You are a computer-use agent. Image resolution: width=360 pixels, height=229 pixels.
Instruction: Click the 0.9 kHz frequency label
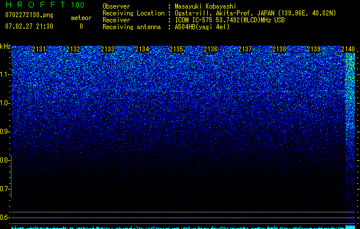[5, 132]
